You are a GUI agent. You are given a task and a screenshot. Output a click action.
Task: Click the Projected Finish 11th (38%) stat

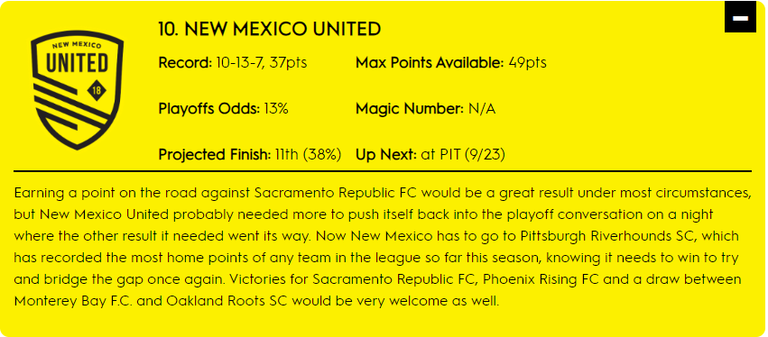[250, 155]
